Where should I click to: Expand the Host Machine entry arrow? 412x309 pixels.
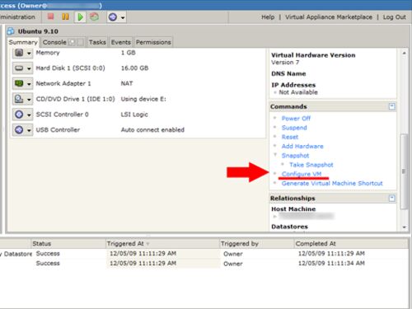tap(274, 217)
